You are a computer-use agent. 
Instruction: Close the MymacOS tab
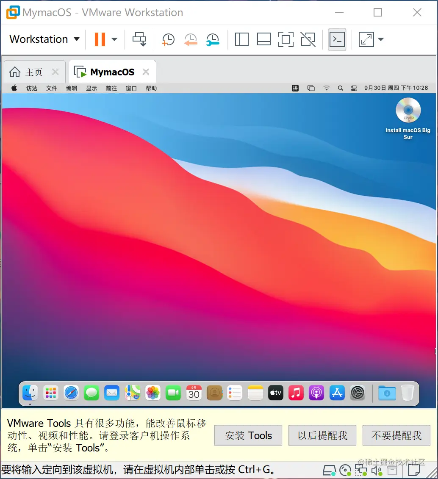[x=146, y=72]
